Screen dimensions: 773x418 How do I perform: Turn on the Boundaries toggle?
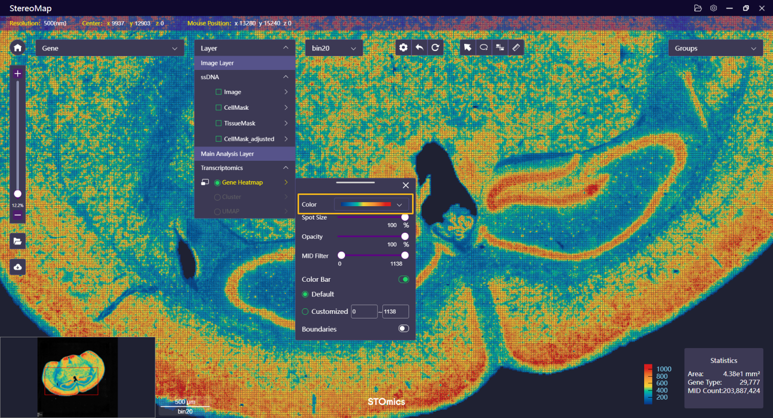(x=403, y=329)
